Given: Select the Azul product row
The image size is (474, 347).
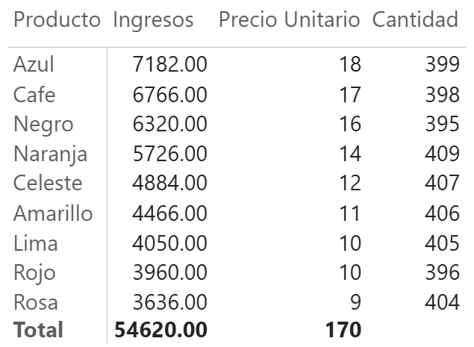Looking at the screenshot, I should tap(34, 65).
